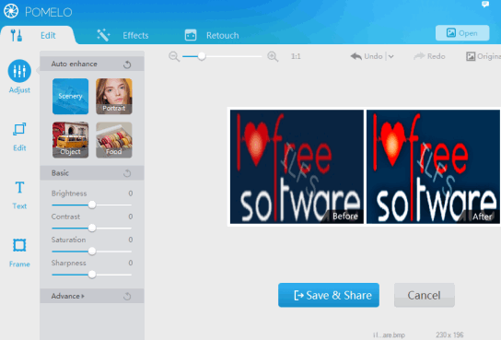
Task: Apply the Portrait auto enhance preset
Action: tap(114, 96)
